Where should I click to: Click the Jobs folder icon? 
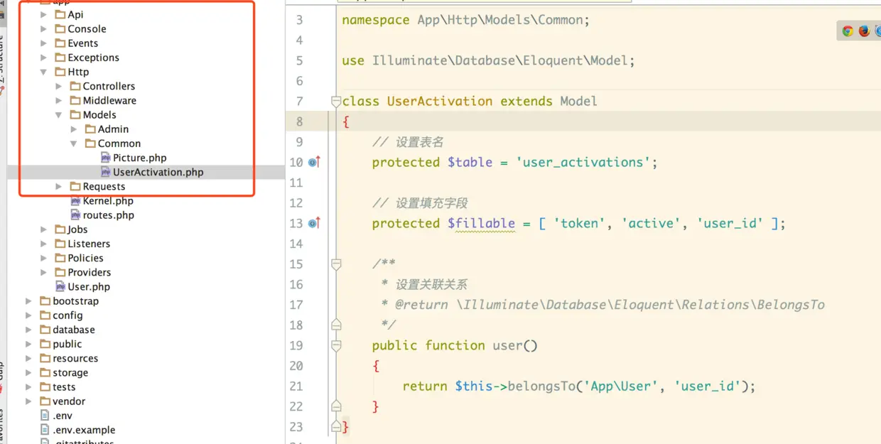(x=60, y=229)
